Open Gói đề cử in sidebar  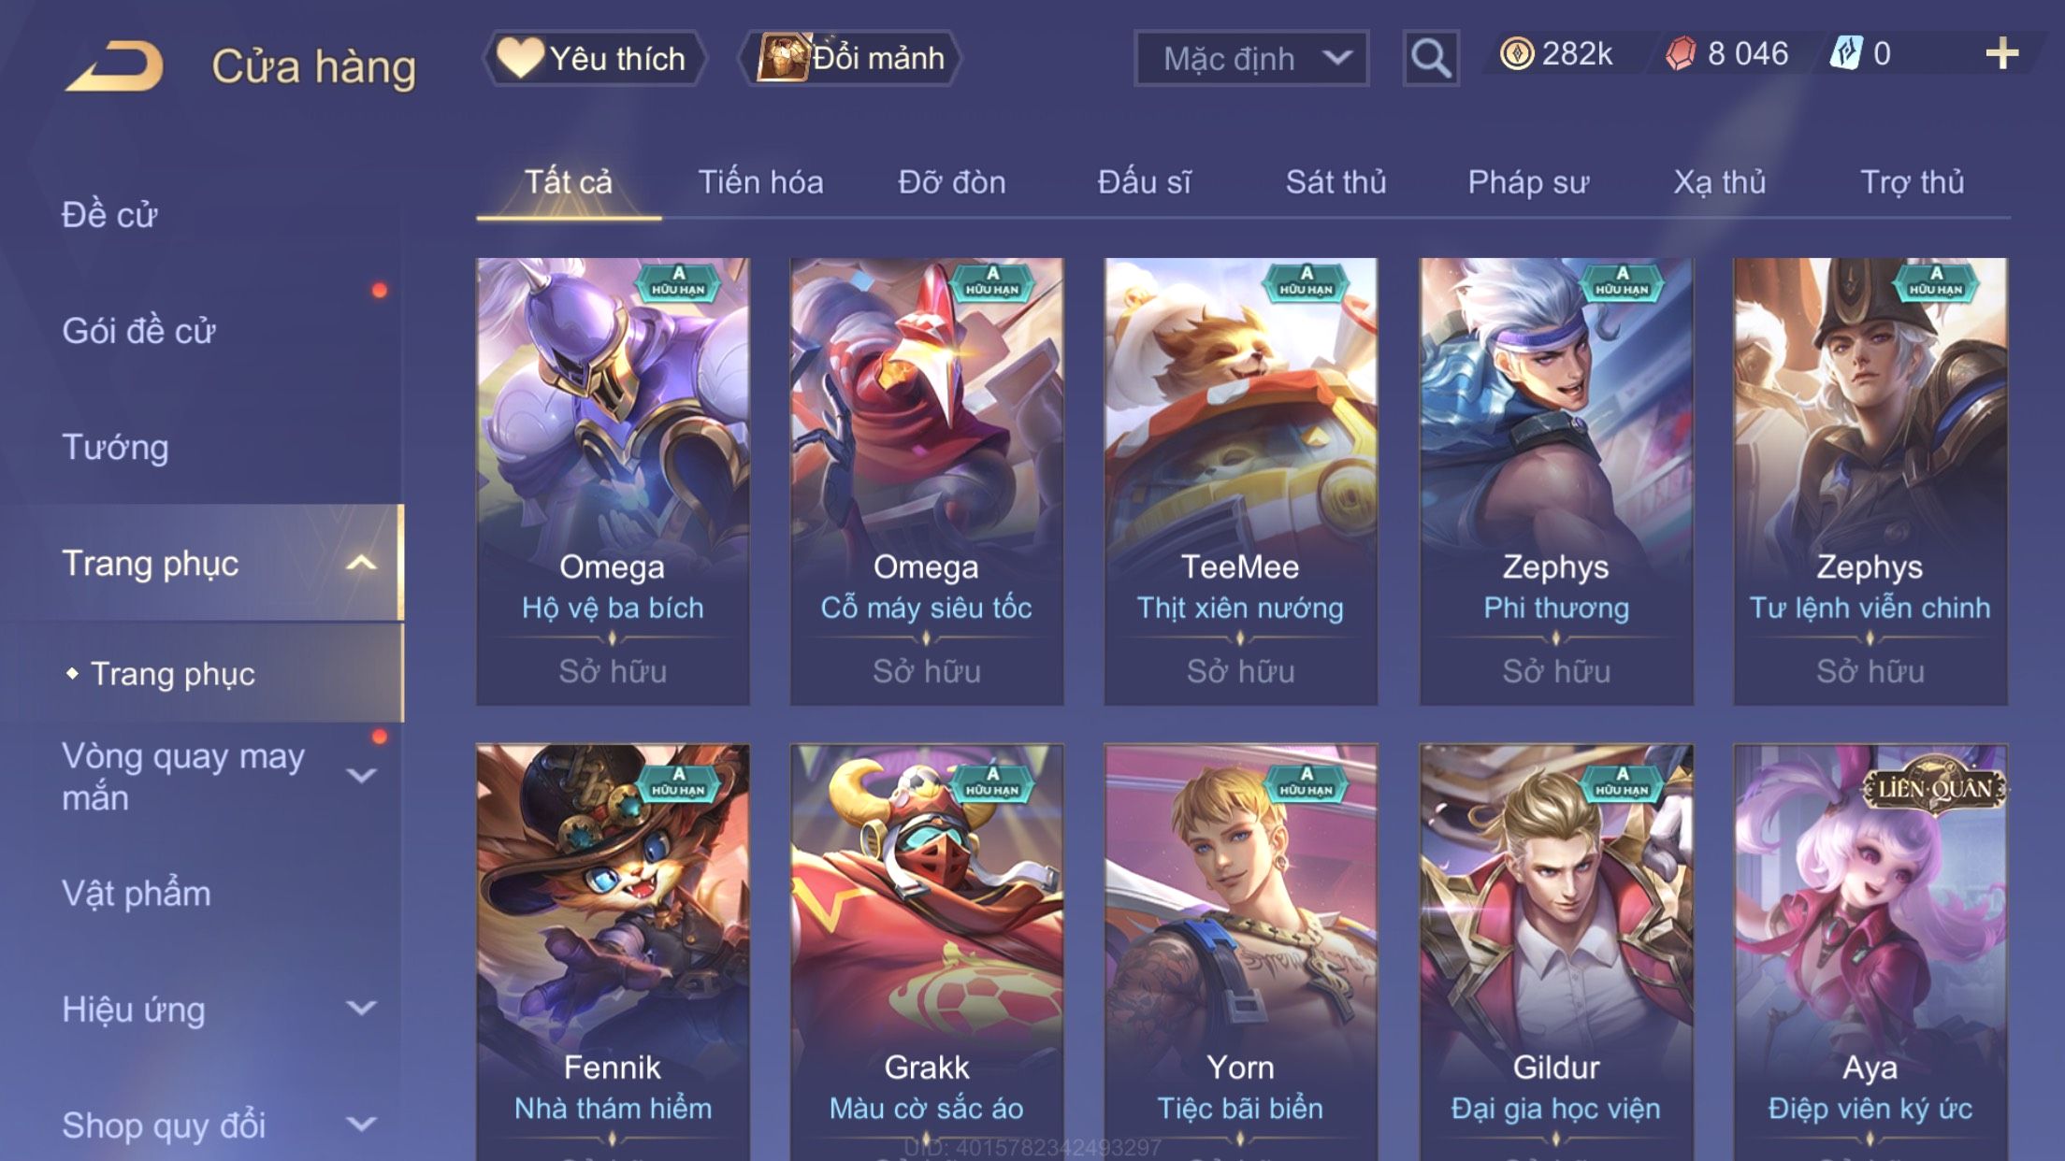pos(138,331)
